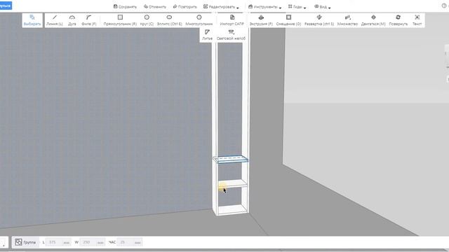This screenshot has width=449, height=252.
Task: Open the Вид view dropdown menu
Action: click(x=323, y=6)
